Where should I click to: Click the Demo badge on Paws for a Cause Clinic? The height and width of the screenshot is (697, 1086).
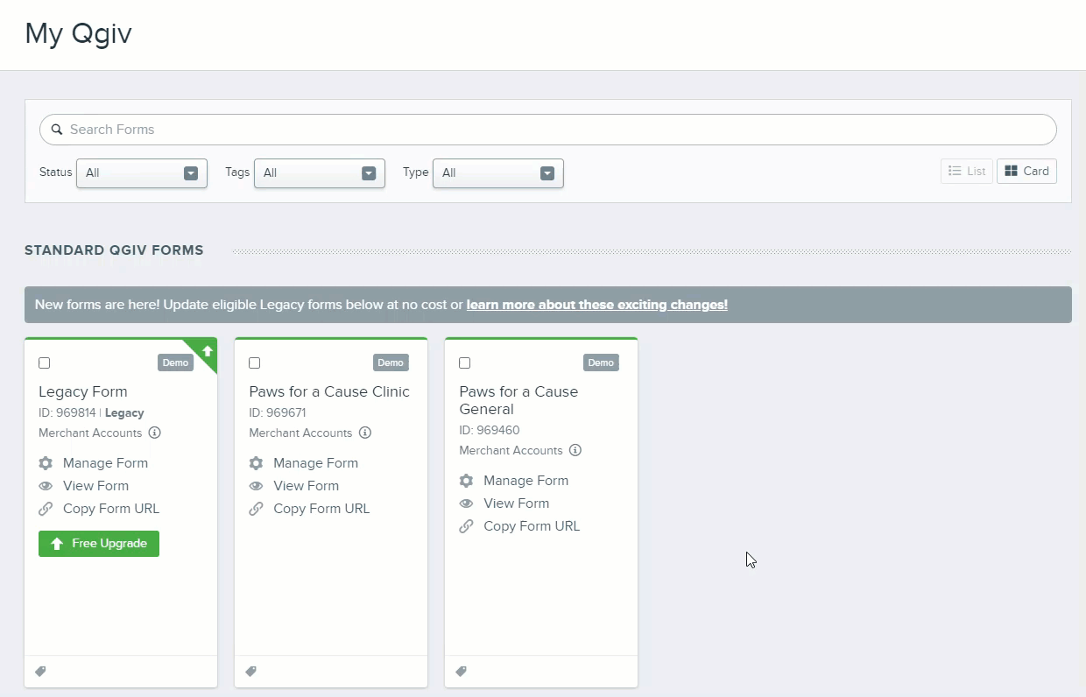(x=391, y=363)
